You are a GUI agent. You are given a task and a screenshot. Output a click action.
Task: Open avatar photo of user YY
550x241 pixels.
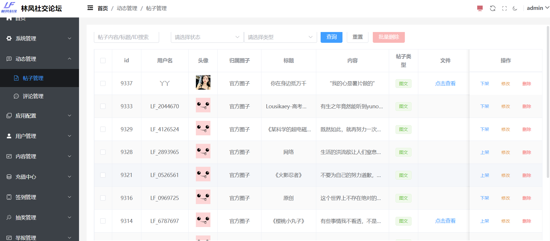[x=203, y=82]
